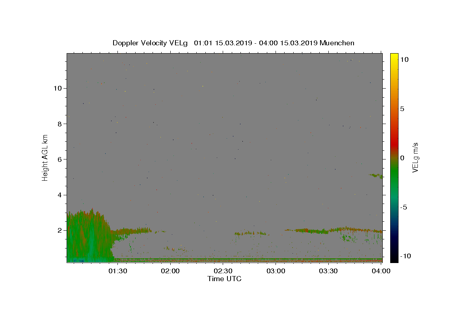Select the '03:30' time axis label
The height and width of the screenshot is (315, 473).
pyautogui.click(x=328, y=271)
